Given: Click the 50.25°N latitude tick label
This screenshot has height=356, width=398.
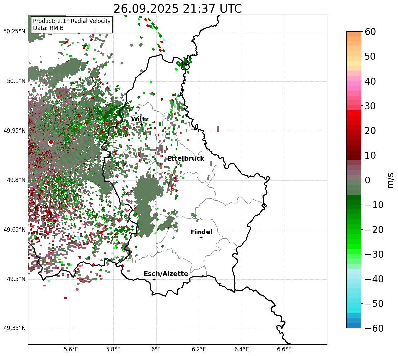Looking at the screenshot, I should tap(15, 32).
